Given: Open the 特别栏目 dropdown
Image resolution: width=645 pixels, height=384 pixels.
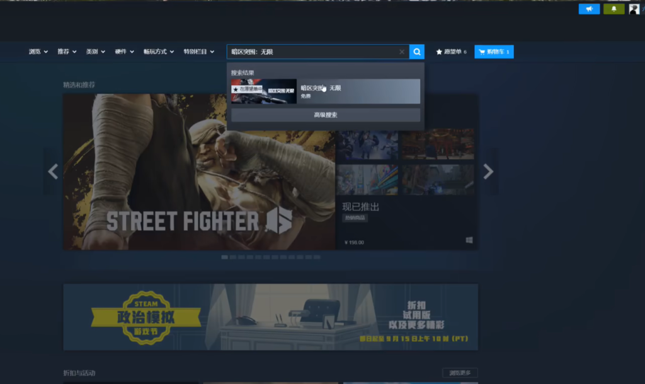Looking at the screenshot, I should click(x=198, y=52).
